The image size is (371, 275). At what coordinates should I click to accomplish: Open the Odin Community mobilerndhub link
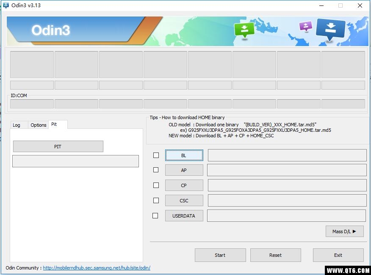pos(97,268)
